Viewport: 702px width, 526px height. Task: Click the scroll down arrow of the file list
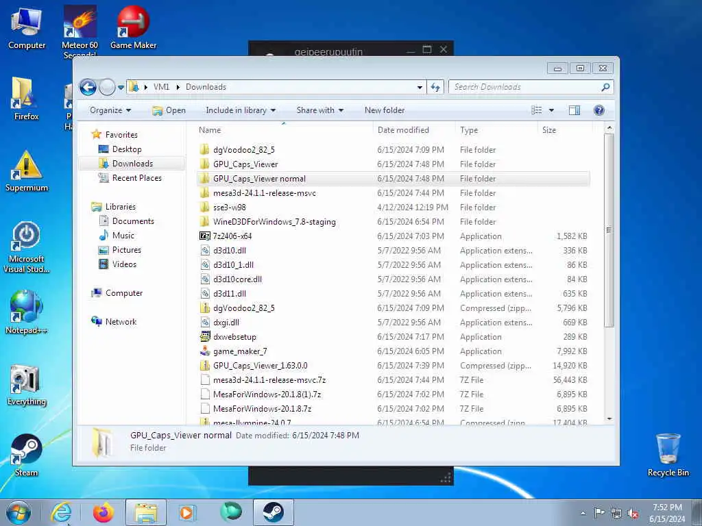coord(609,418)
